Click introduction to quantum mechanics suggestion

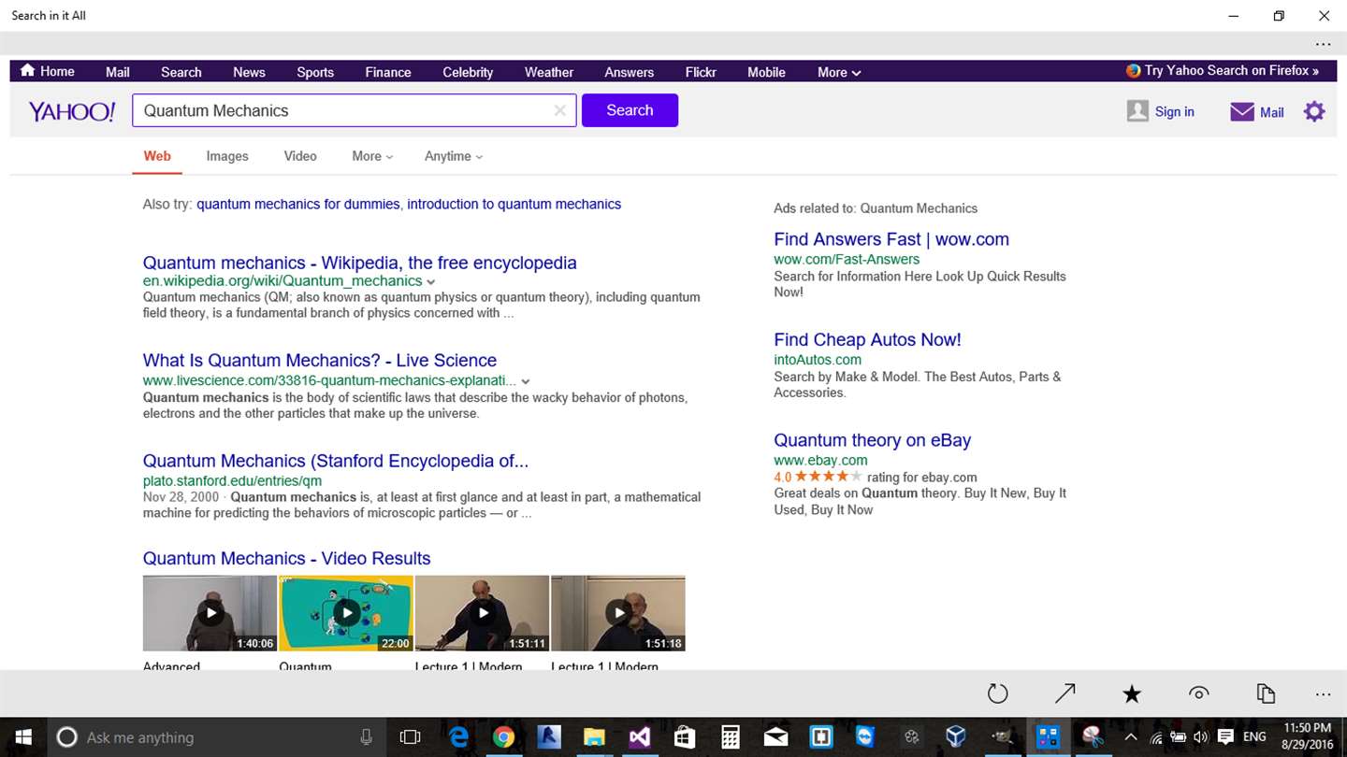point(514,204)
